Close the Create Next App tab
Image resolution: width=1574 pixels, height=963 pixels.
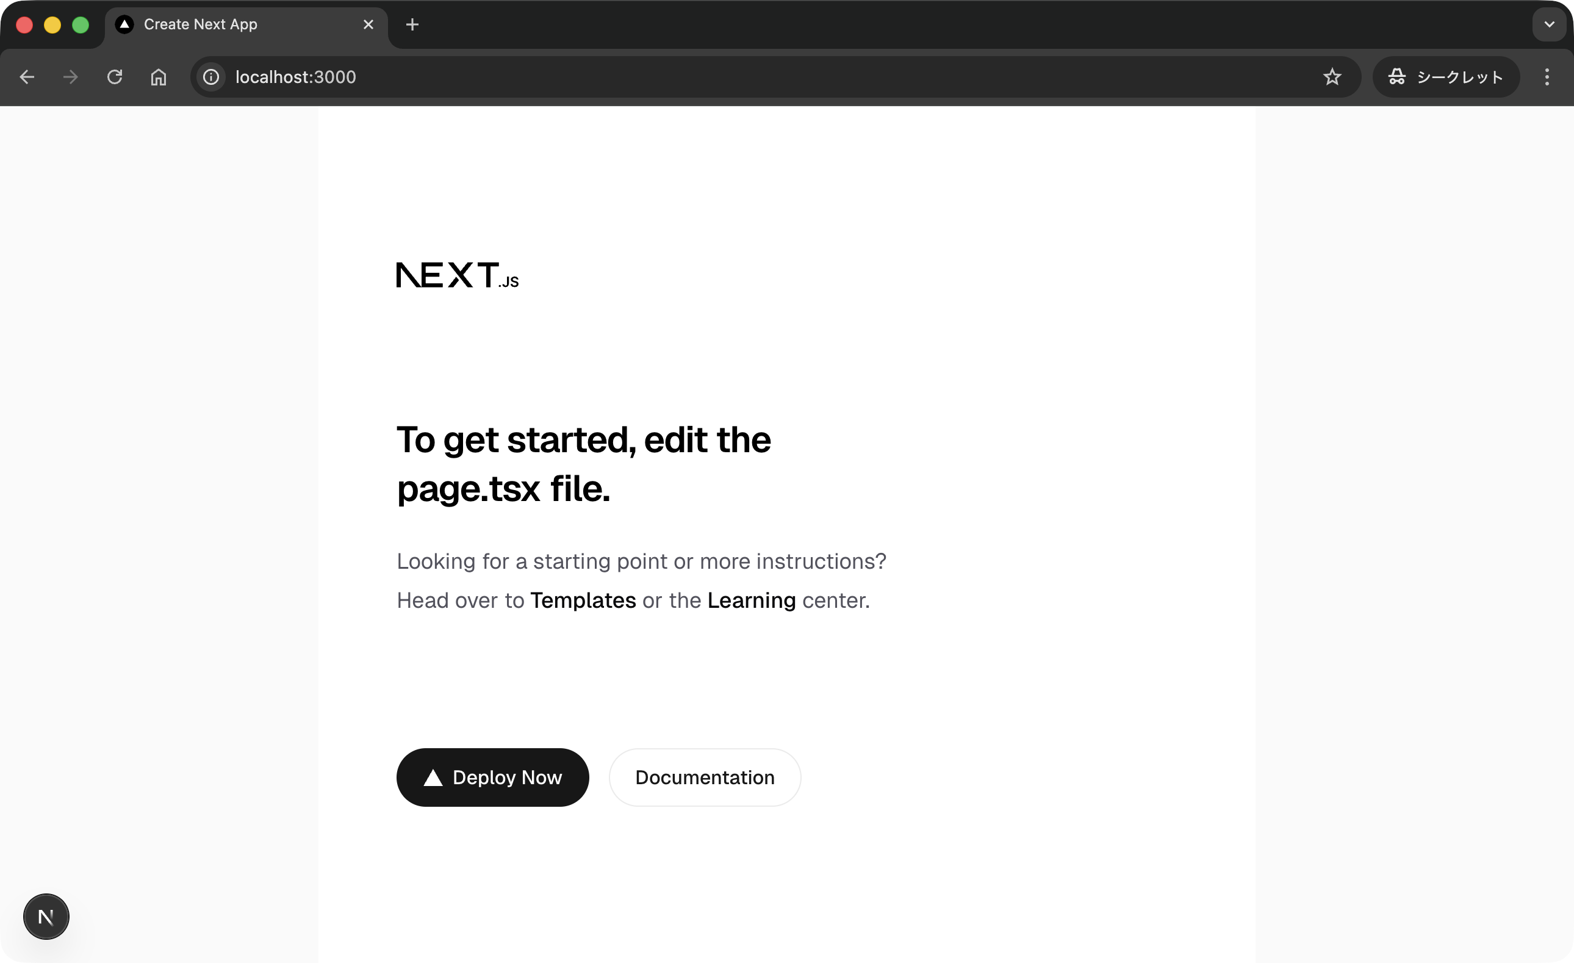point(368,24)
